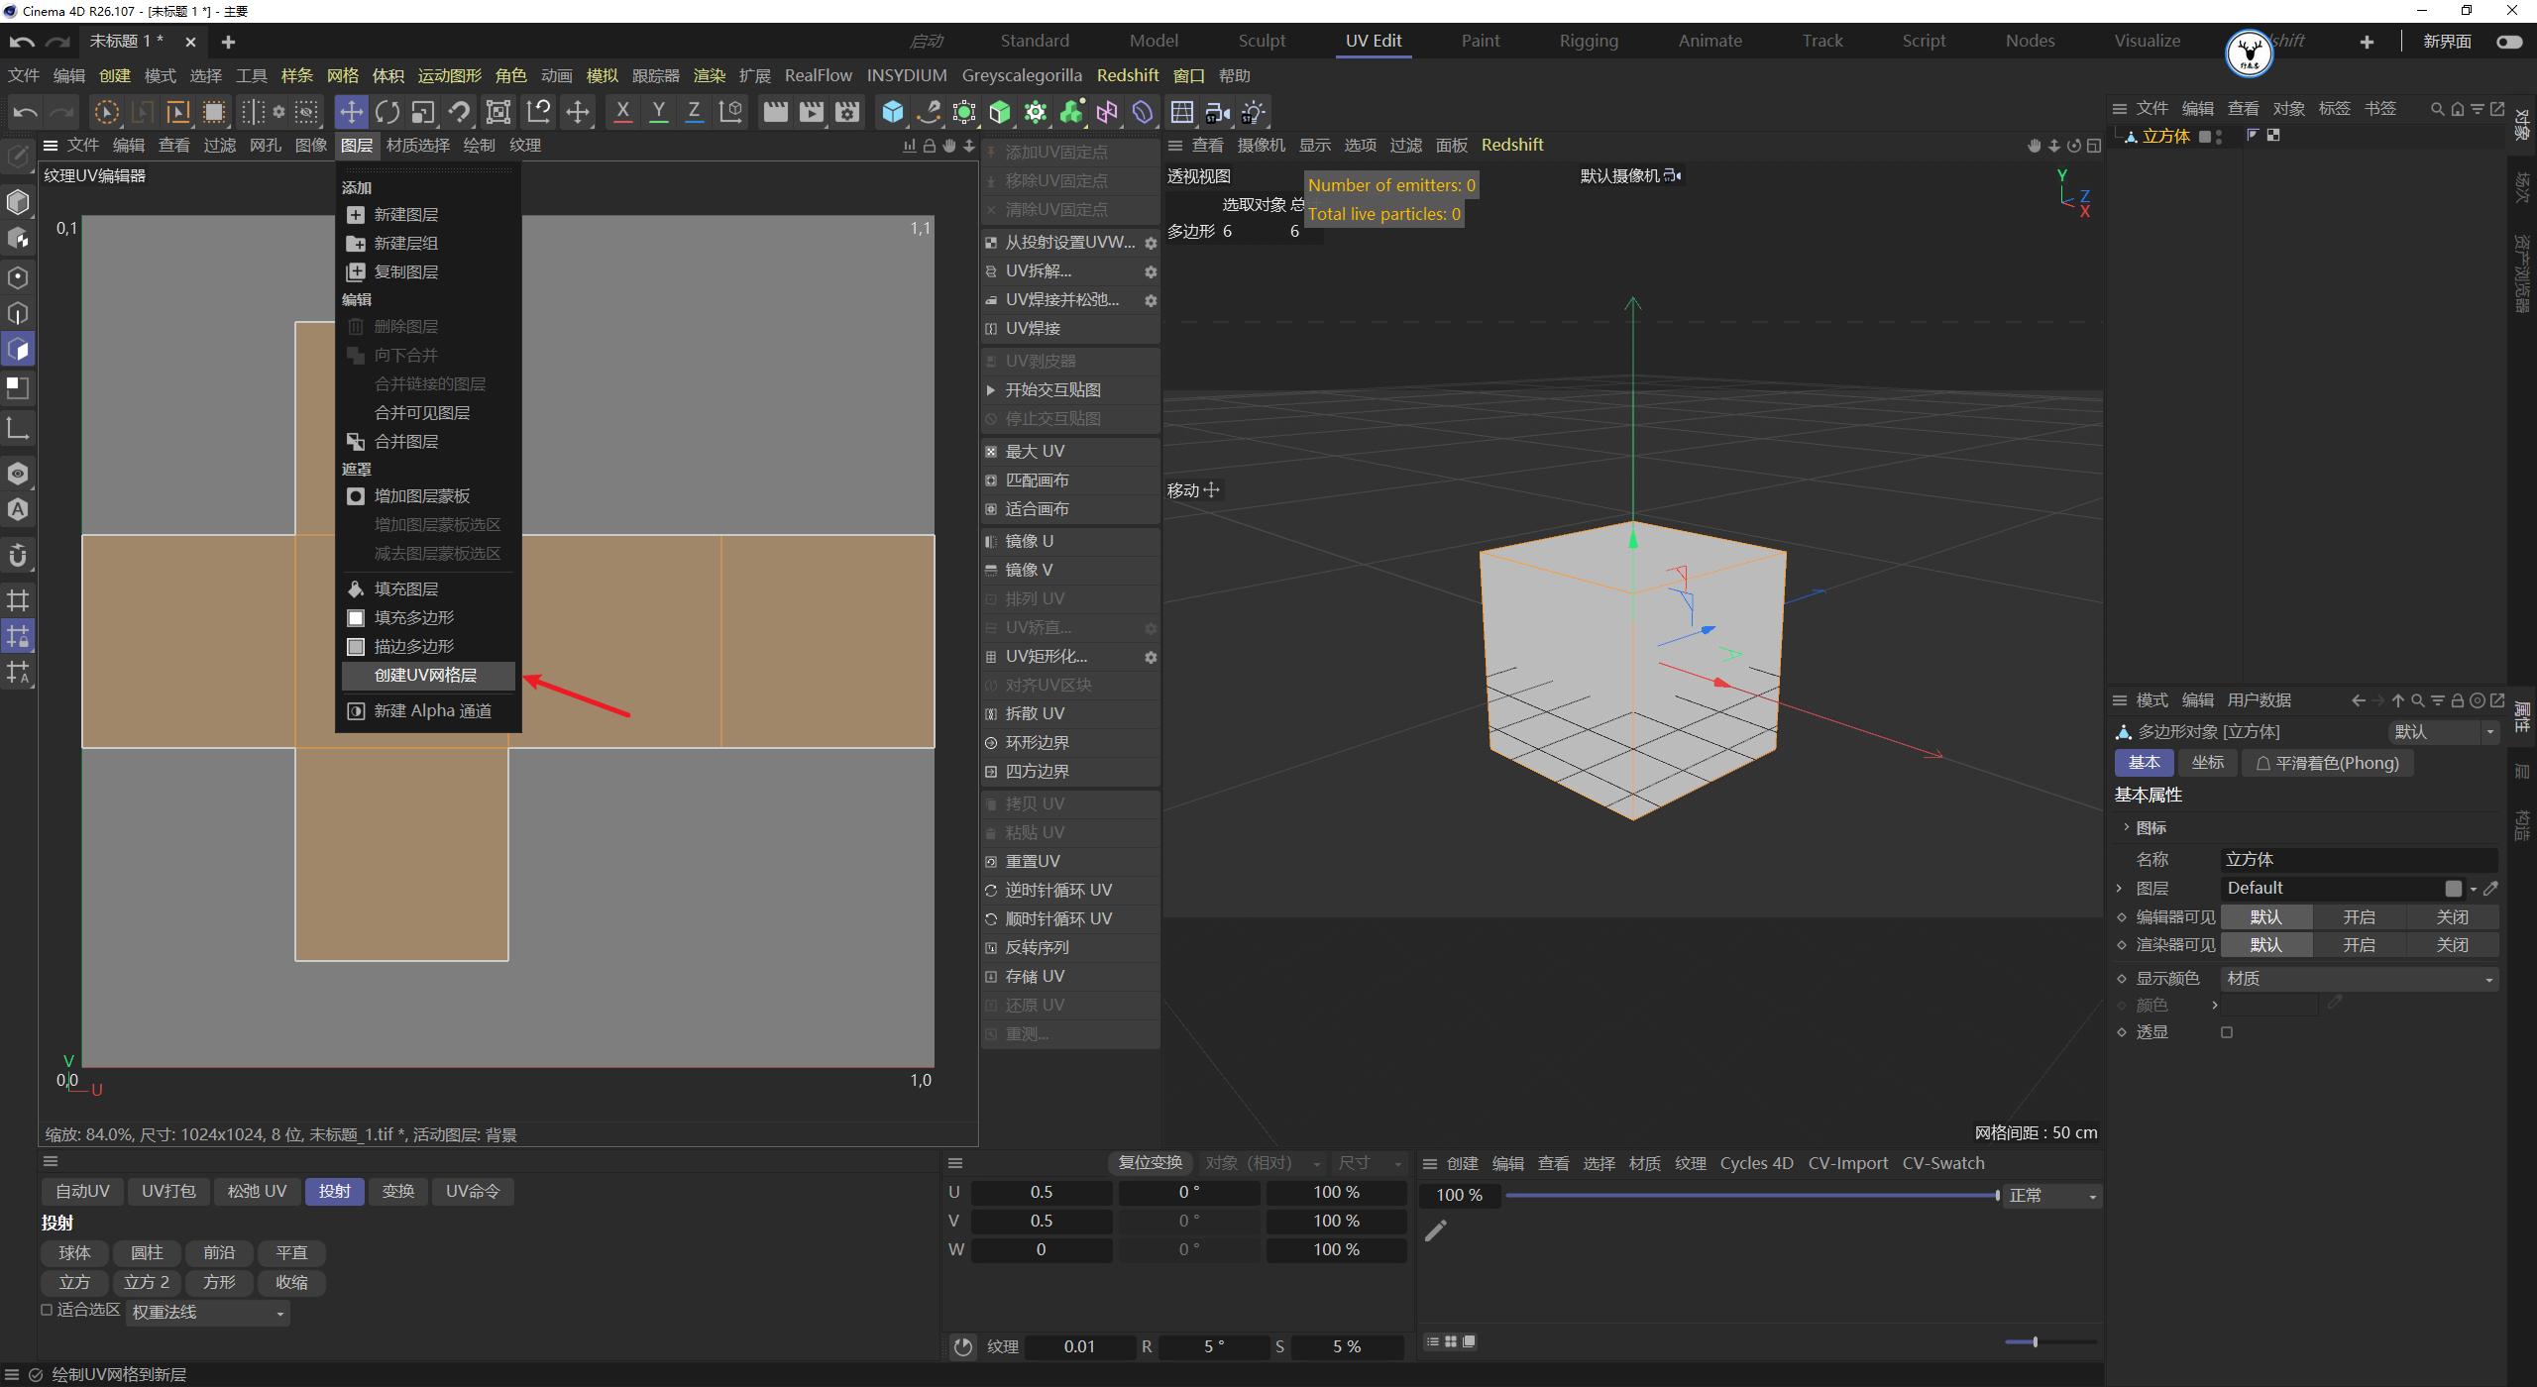Toggle 编辑器可见 to 开启
This screenshot has height=1387, width=2537.
point(2360,916)
